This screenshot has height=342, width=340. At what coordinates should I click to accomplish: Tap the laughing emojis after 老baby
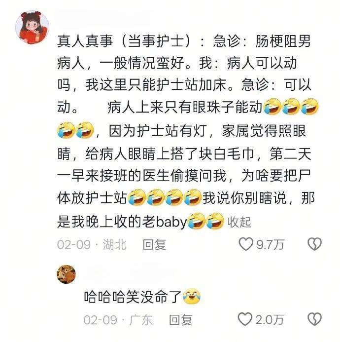tap(205, 221)
